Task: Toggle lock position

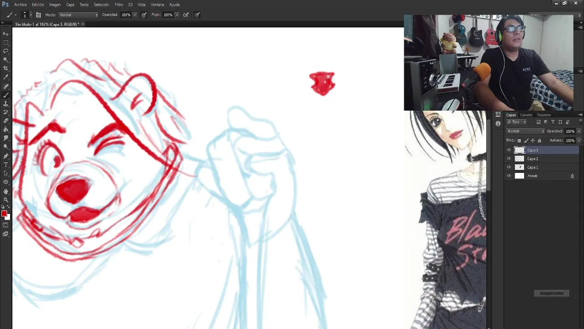Action: point(532,141)
